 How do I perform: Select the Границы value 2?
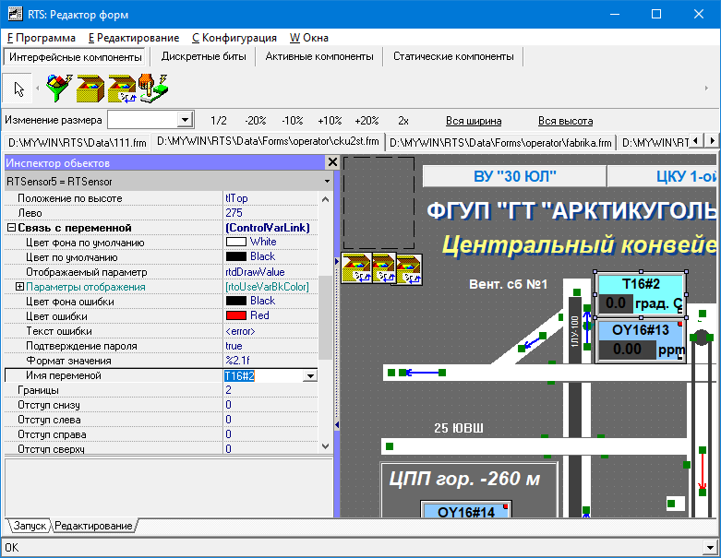point(270,390)
